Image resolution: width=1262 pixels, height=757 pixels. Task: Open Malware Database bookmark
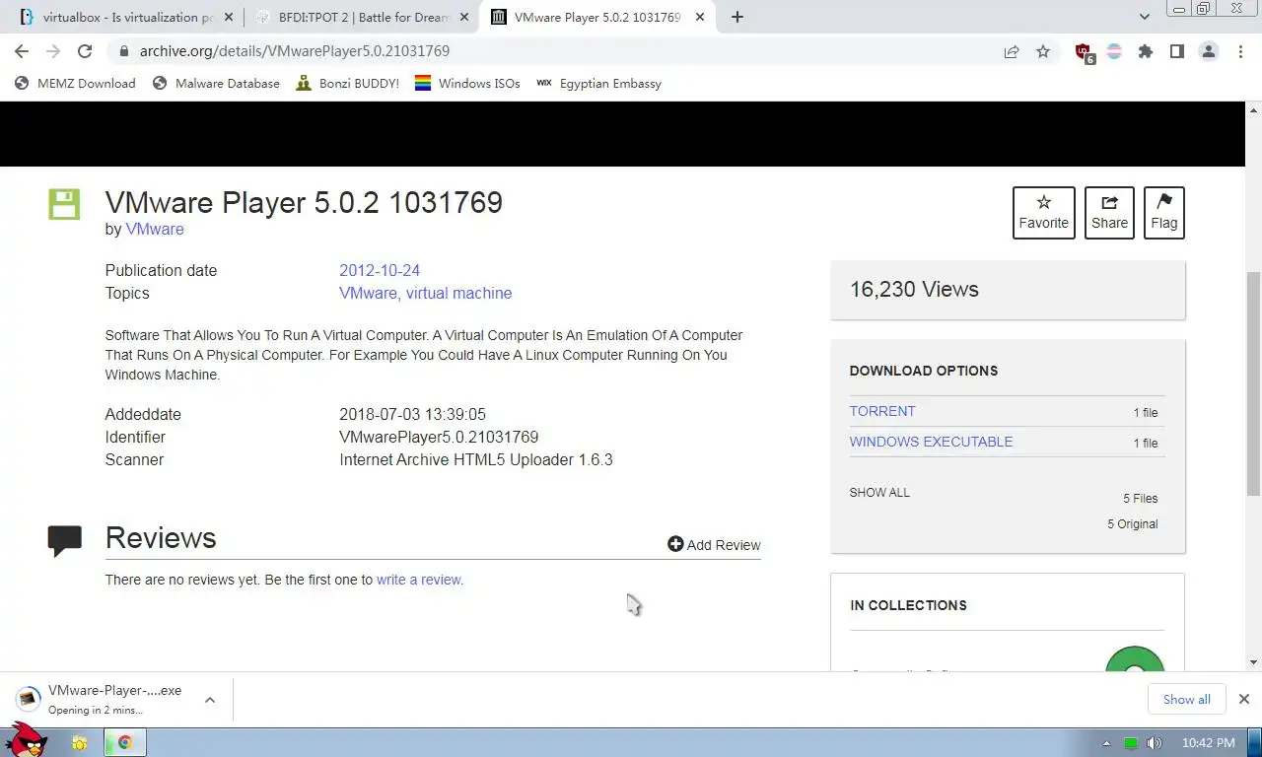click(216, 84)
